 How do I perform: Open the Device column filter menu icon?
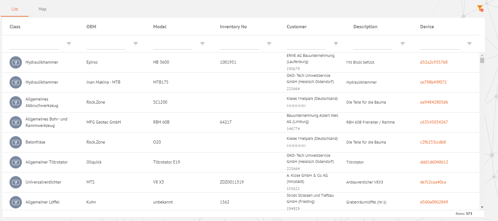469,44
